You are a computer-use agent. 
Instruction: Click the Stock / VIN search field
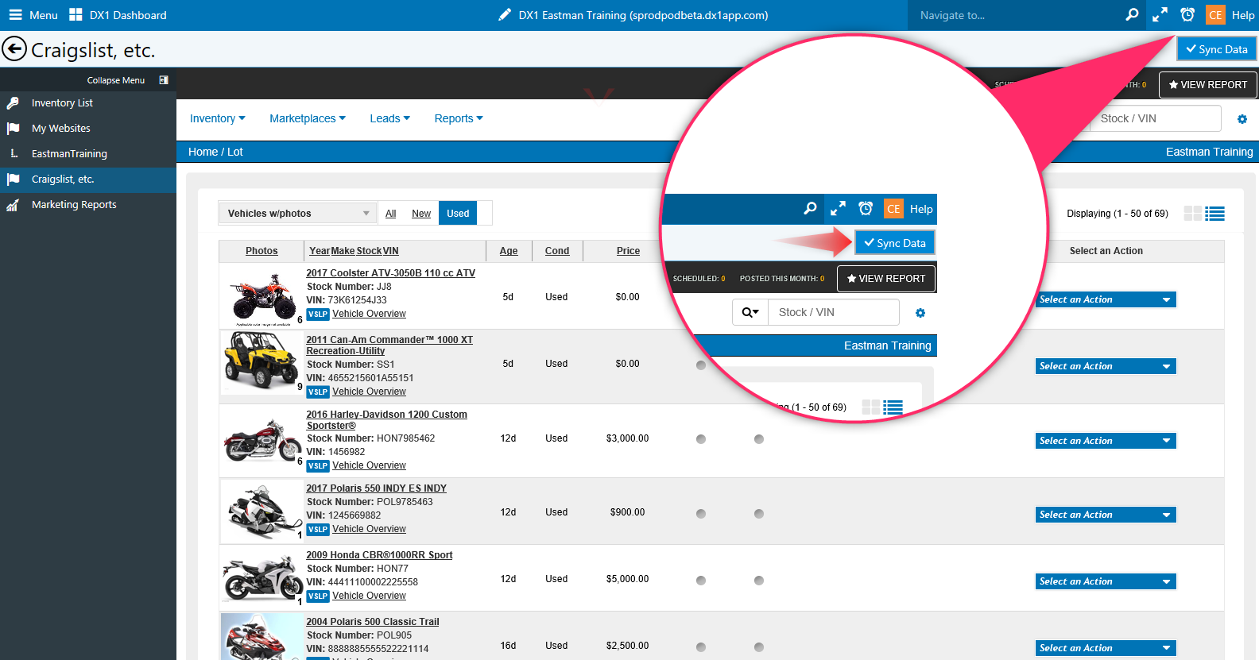tap(1156, 119)
